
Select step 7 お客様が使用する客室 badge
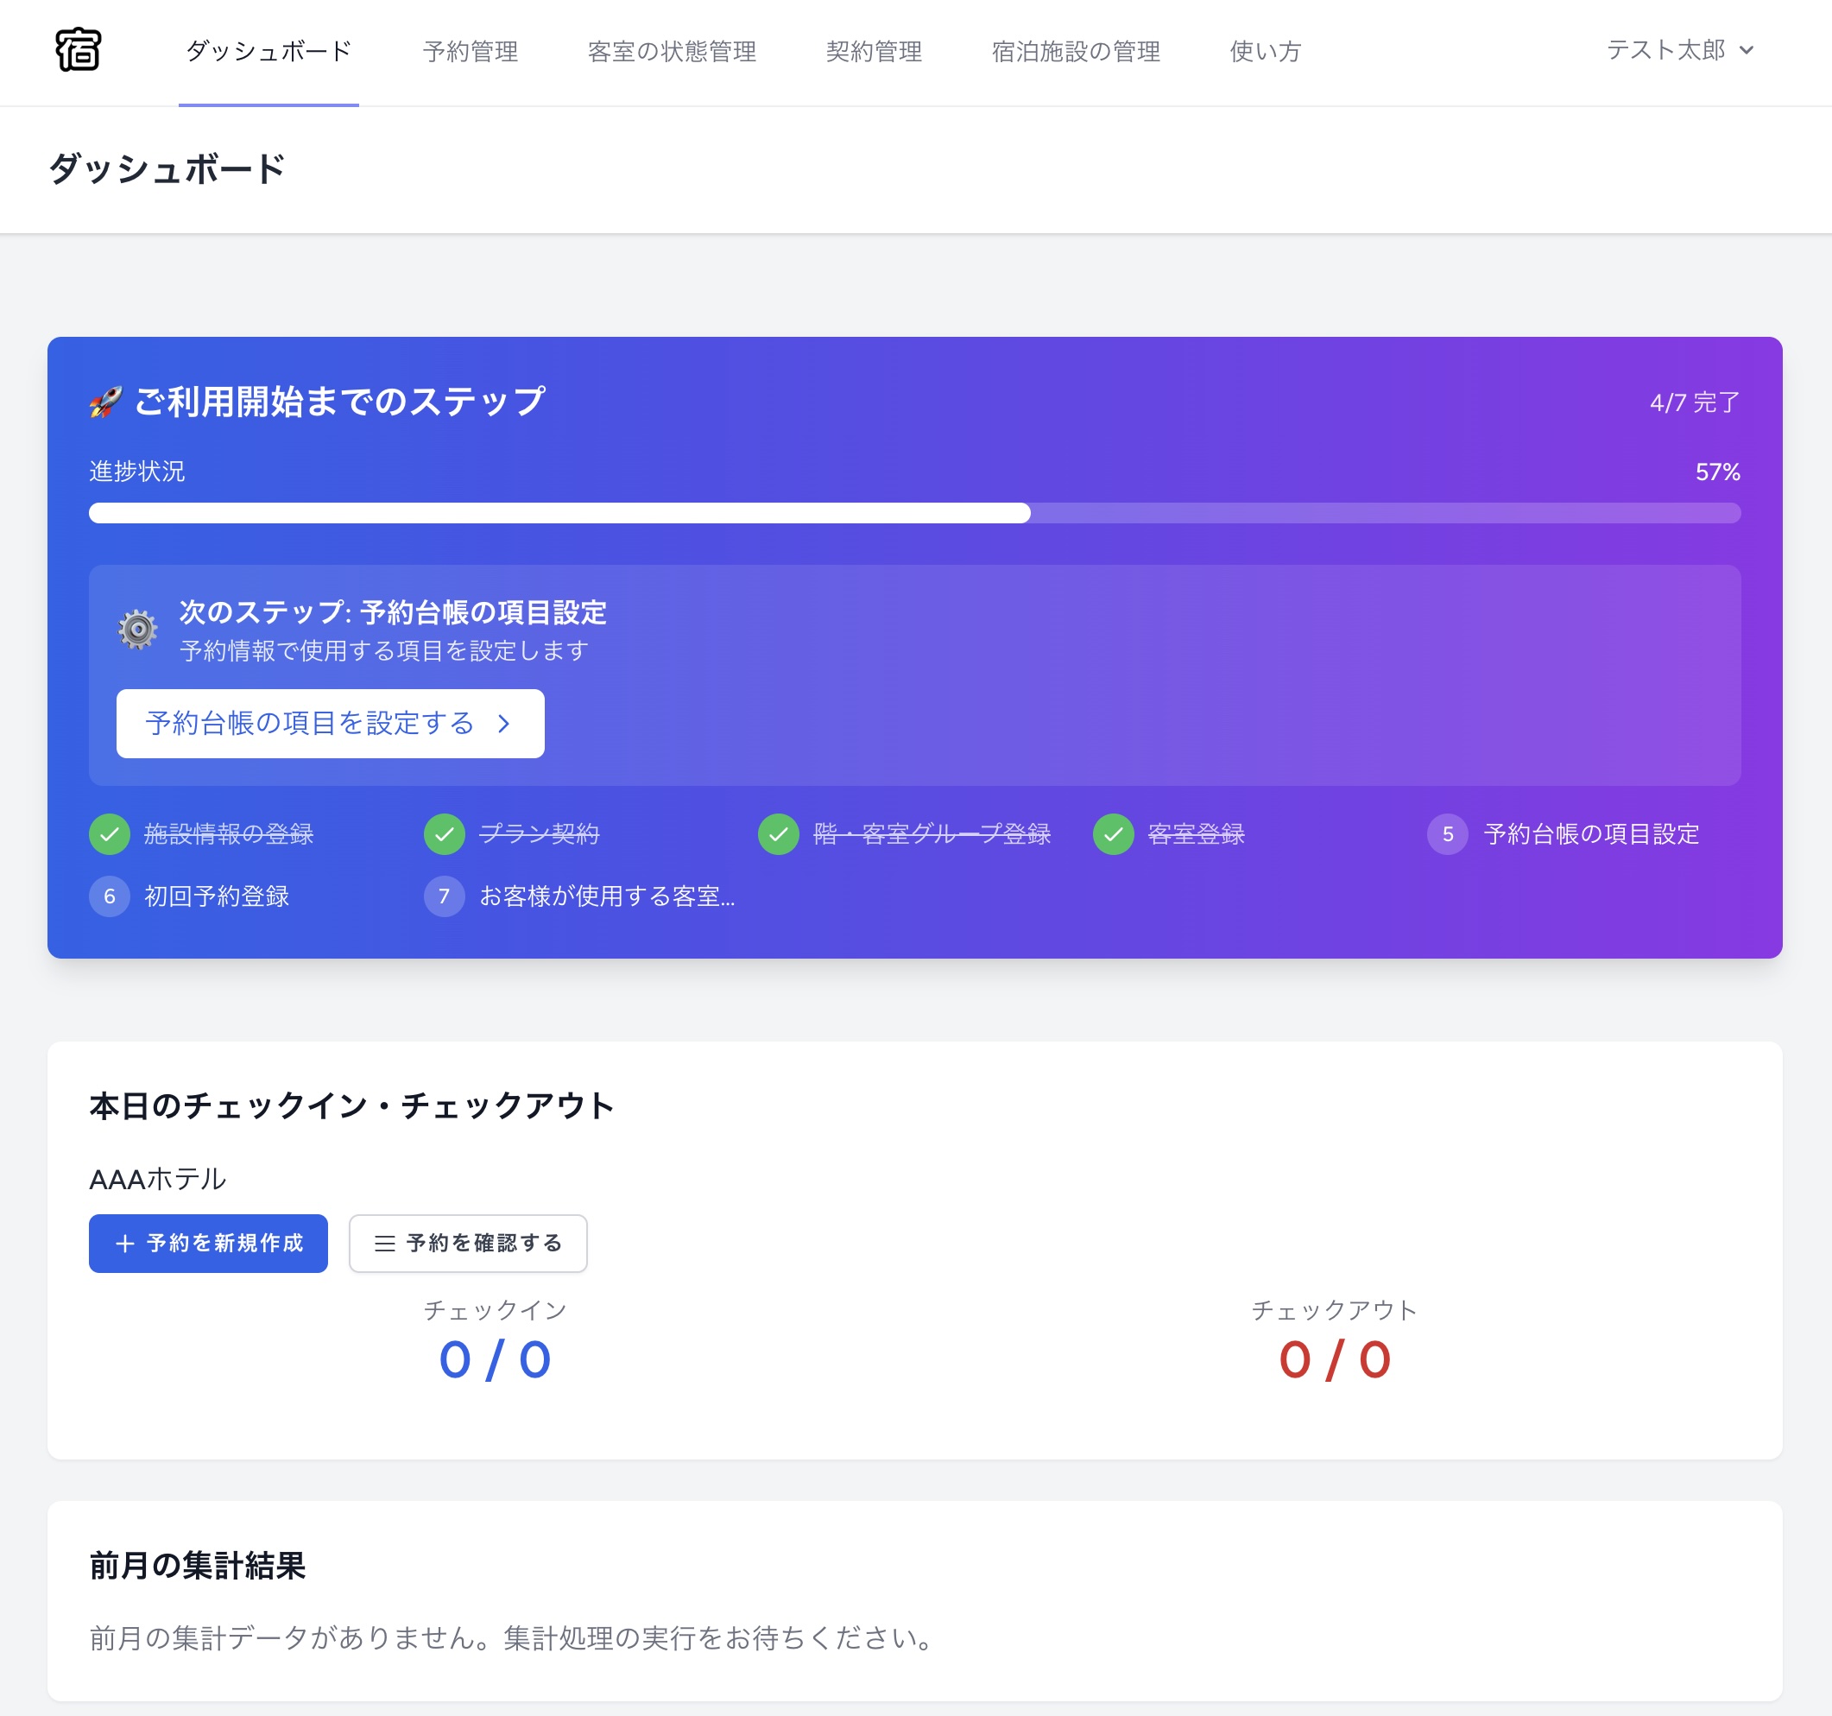444,896
